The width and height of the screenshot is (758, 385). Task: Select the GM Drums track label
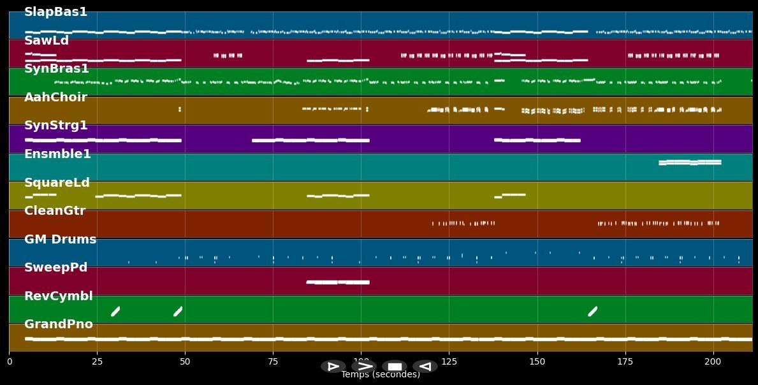pos(60,240)
